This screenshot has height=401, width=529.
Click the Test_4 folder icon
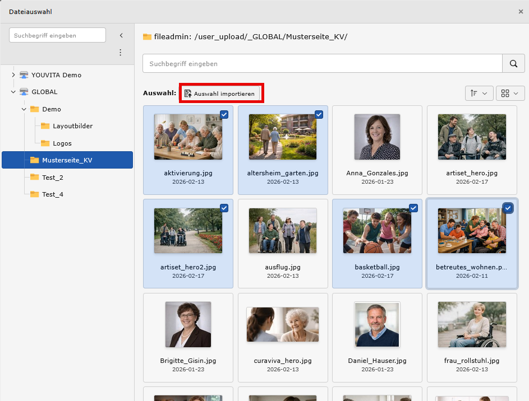(x=34, y=194)
